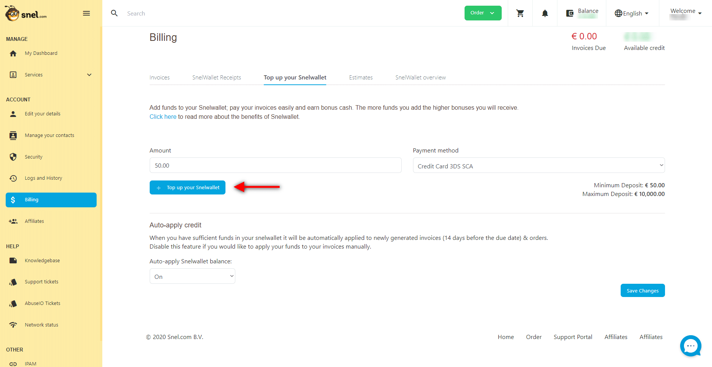Switch to the Estimates tab

coord(361,78)
